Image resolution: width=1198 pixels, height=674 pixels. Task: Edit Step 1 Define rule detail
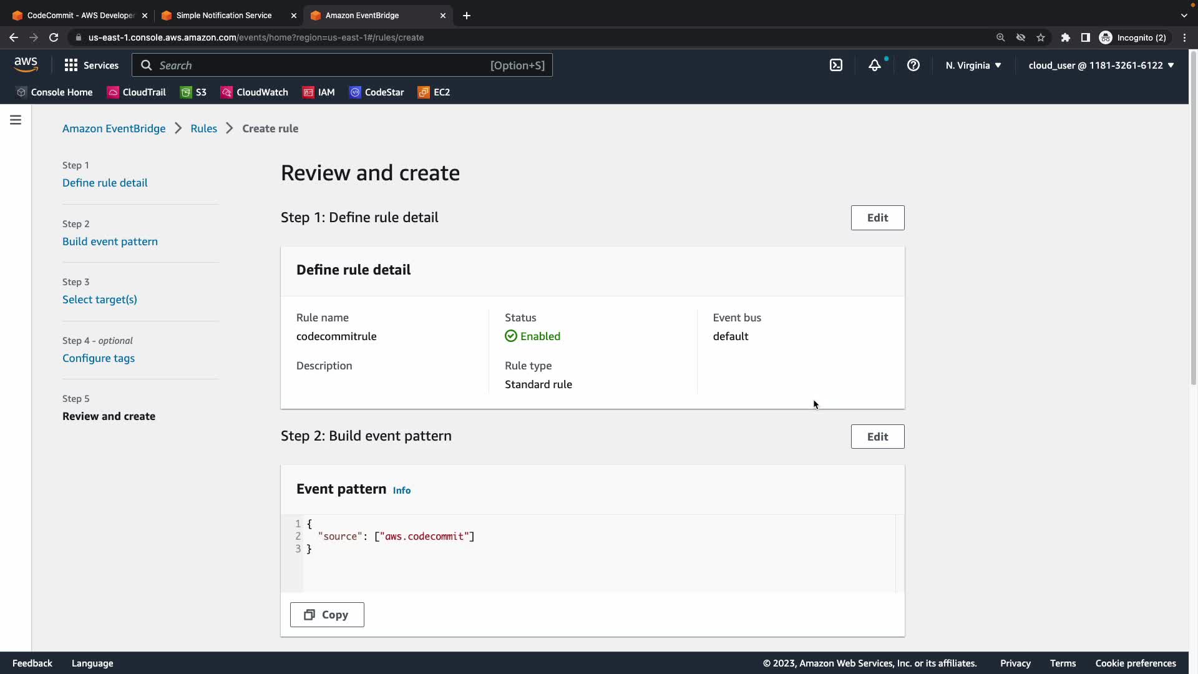(877, 218)
